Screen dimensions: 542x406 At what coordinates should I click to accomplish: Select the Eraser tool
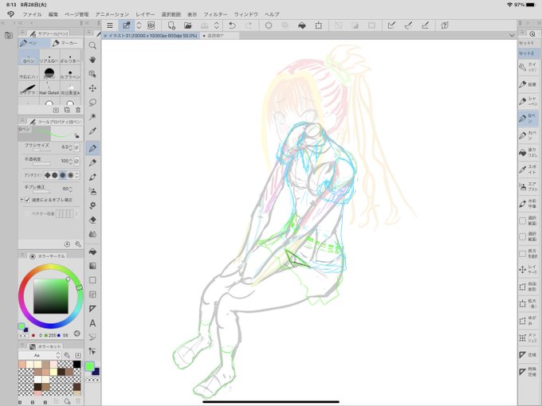[92, 220]
